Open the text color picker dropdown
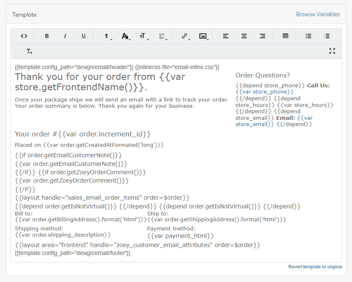This screenshot has height=282, width=352. (x=126, y=36)
